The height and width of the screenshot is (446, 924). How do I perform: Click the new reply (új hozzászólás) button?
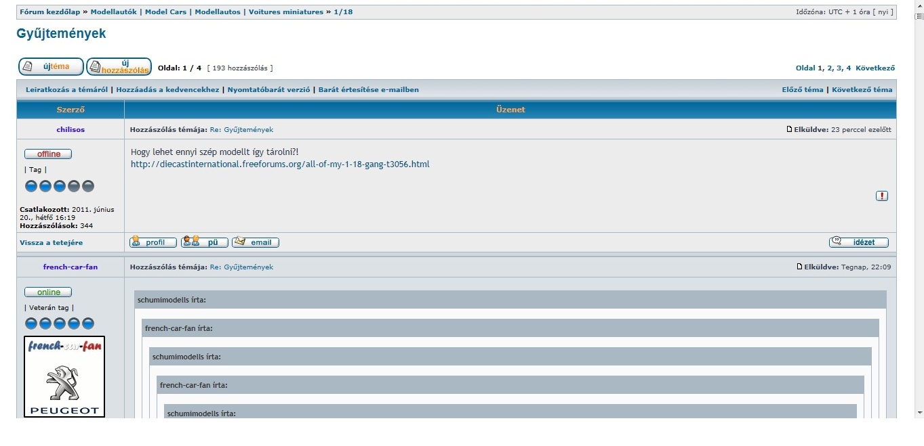[119, 67]
